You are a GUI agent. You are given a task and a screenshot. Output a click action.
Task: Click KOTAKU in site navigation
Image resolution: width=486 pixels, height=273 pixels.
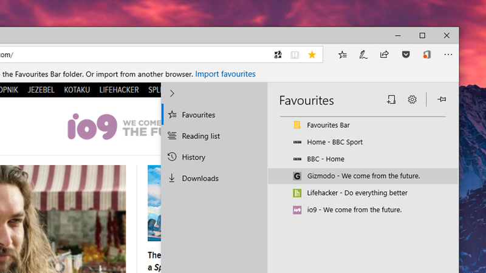point(77,90)
